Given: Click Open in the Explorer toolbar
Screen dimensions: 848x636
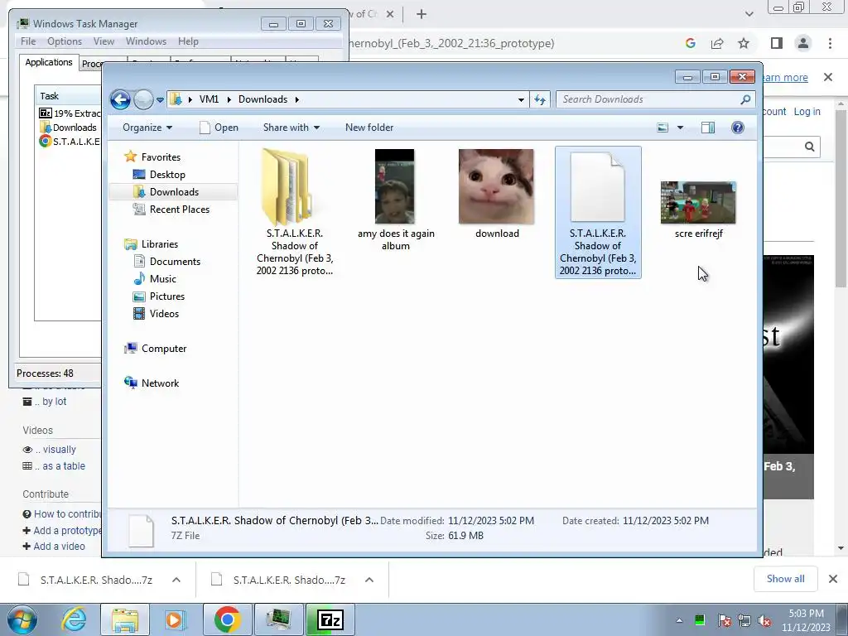Looking at the screenshot, I should [219, 128].
